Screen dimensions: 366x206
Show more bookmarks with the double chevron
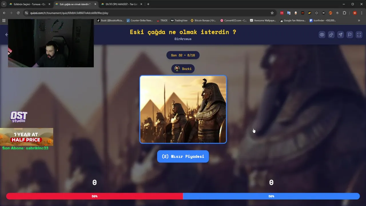pyautogui.click(x=359, y=21)
